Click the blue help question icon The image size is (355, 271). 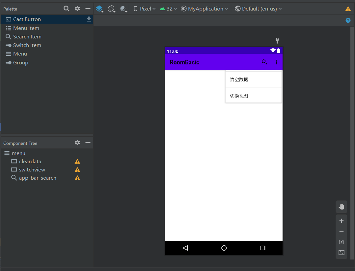click(348, 20)
